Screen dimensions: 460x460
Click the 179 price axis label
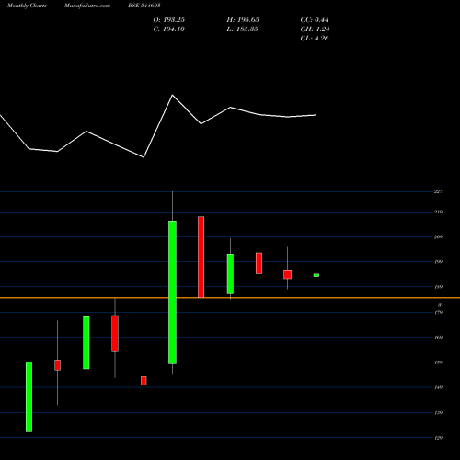click(x=438, y=312)
